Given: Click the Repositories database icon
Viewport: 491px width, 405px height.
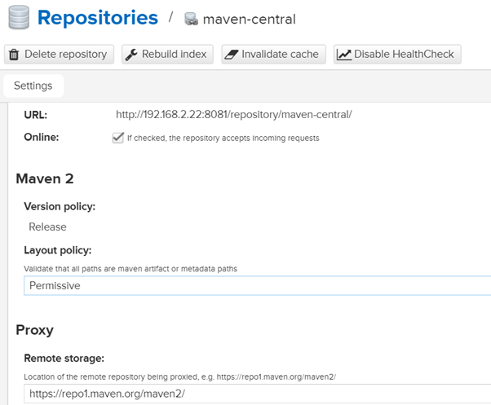Looking at the screenshot, I should tap(19, 17).
